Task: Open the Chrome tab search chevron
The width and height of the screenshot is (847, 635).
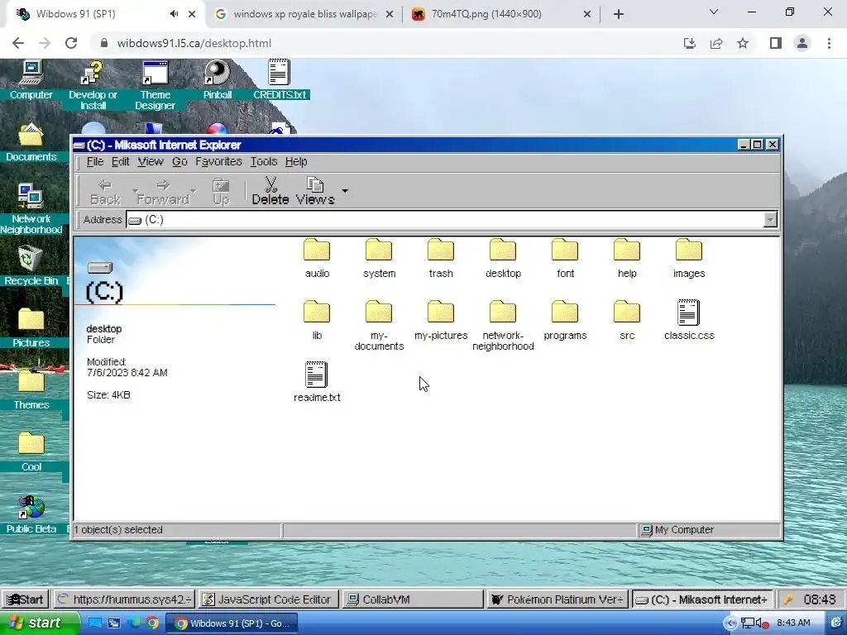Action: coord(714,12)
